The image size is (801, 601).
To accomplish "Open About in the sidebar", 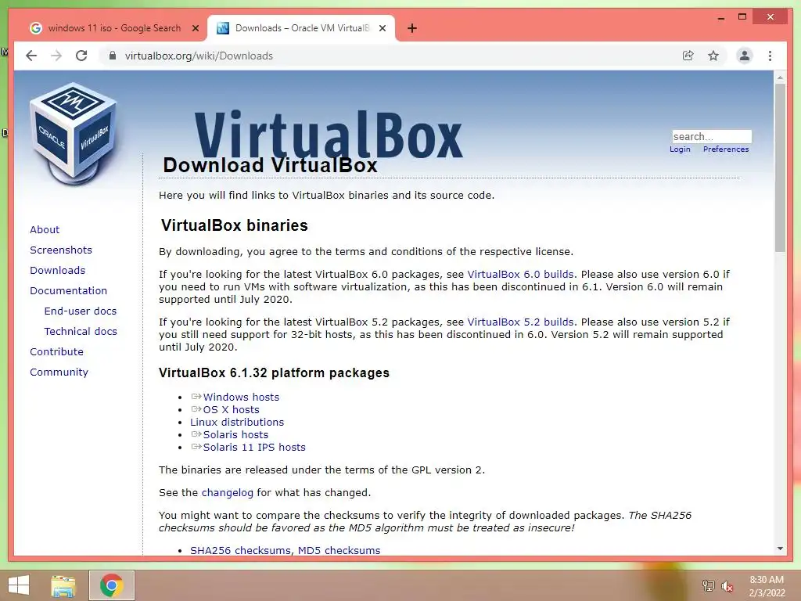I will (45, 229).
